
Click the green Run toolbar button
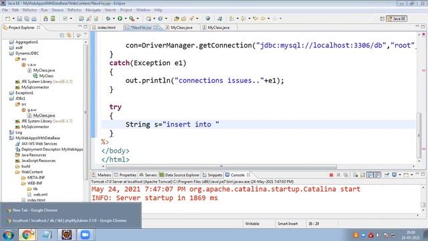coord(120,19)
